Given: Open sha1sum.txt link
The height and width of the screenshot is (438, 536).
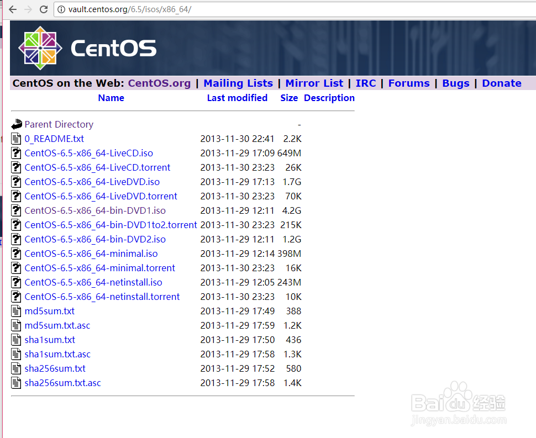Looking at the screenshot, I should 50,339.
